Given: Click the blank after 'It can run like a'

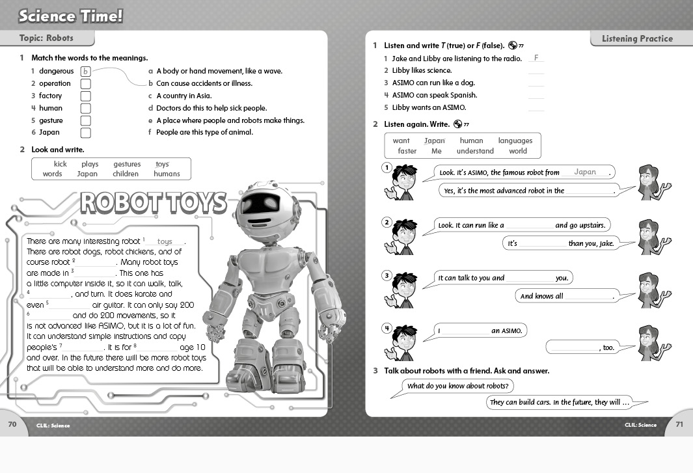Looking at the screenshot, I should point(530,226).
